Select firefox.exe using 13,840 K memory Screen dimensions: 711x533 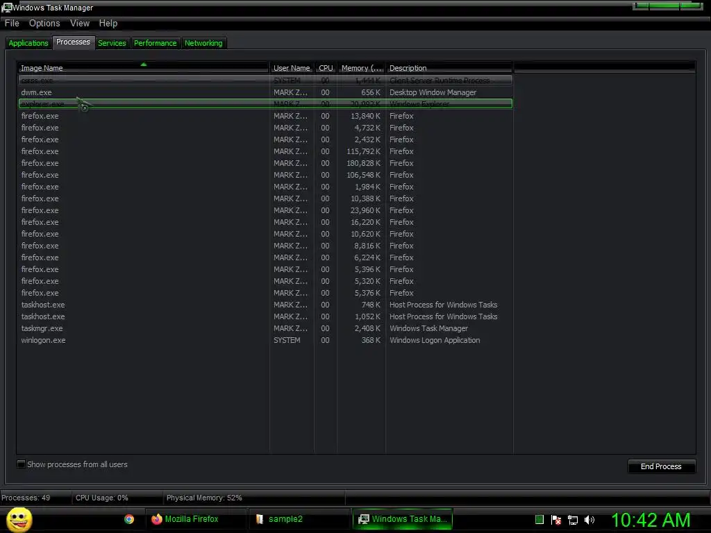265,116
